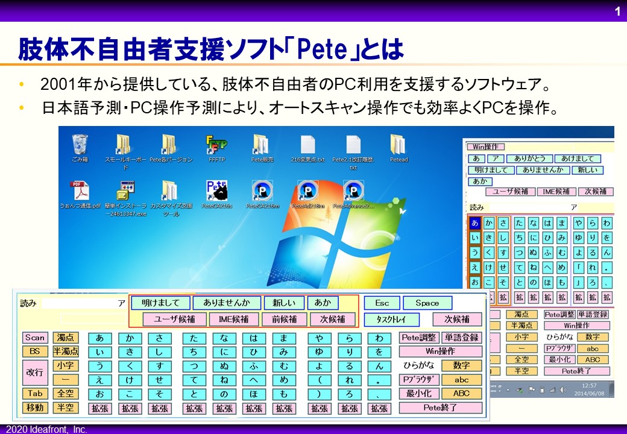
Task: Select the うおんつ通信.pdf file icon
Action: click(80, 195)
